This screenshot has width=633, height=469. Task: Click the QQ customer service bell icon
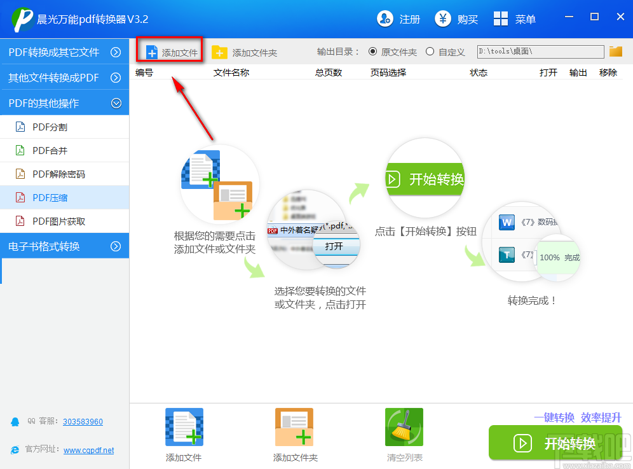click(x=15, y=422)
